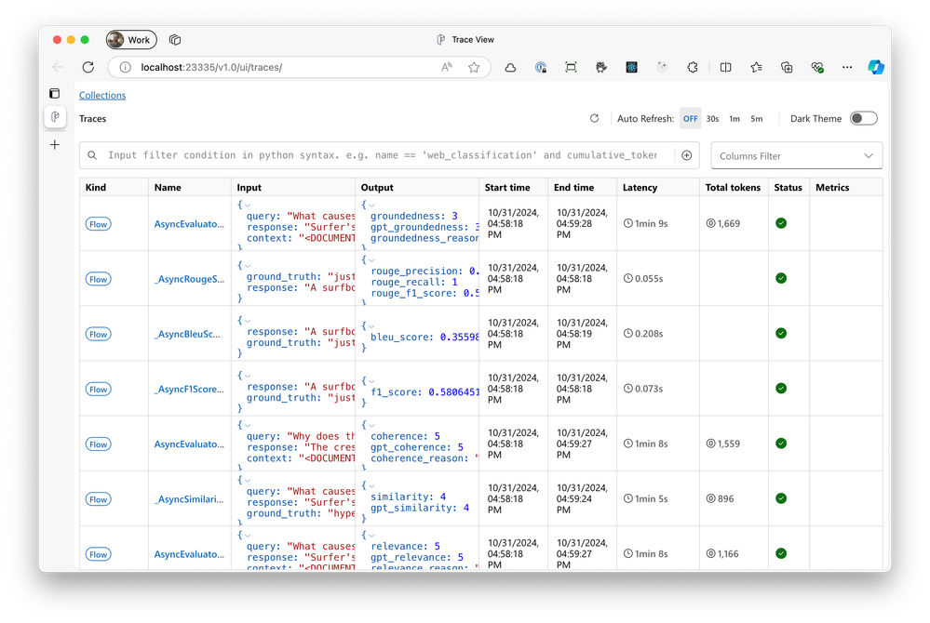The image size is (930, 623).
Task: Open the browser Extensions puzzle icon
Action: click(x=693, y=68)
